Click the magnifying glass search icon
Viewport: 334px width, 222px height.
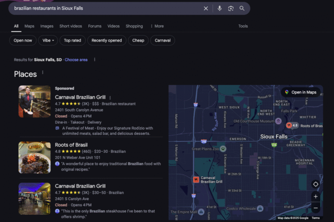242,9
